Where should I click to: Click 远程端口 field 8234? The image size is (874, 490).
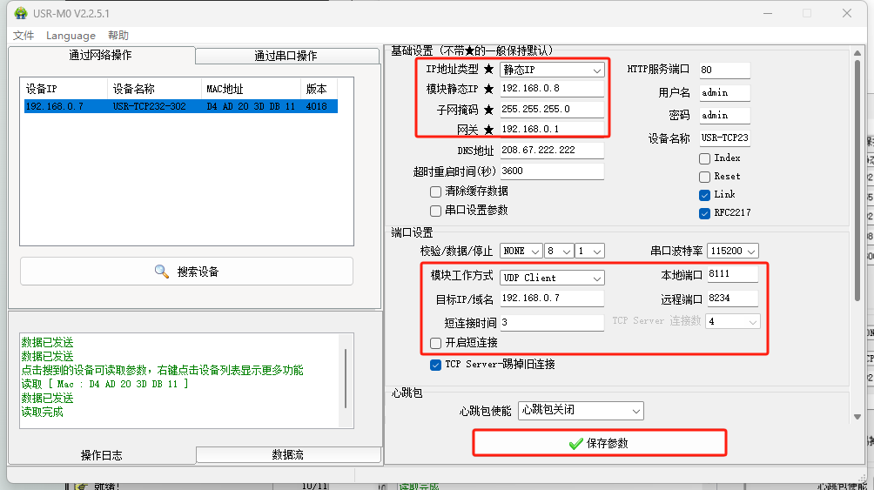[x=732, y=299]
